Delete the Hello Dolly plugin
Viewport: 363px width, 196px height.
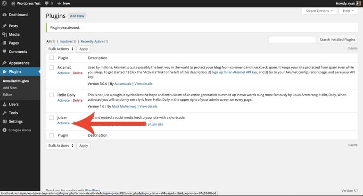78,100
